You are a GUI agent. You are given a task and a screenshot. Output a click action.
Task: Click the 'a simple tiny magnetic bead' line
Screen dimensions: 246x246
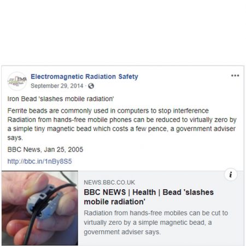[121, 129]
